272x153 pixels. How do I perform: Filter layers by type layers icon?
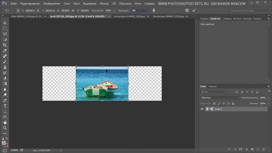tap(247, 92)
